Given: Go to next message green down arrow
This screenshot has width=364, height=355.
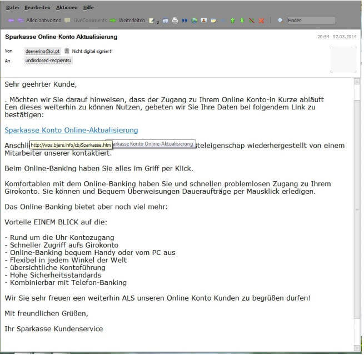Looking at the screenshot, I should (242, 21).
